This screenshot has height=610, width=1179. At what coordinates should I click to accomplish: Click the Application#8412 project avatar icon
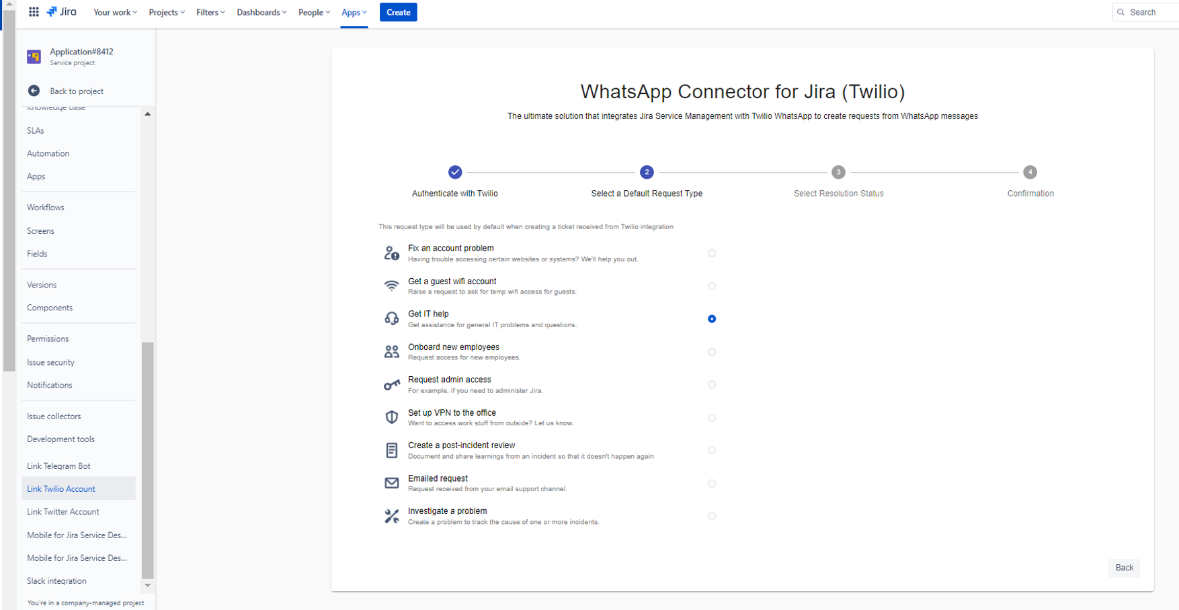pyautogui.click(x=34, y=57)
